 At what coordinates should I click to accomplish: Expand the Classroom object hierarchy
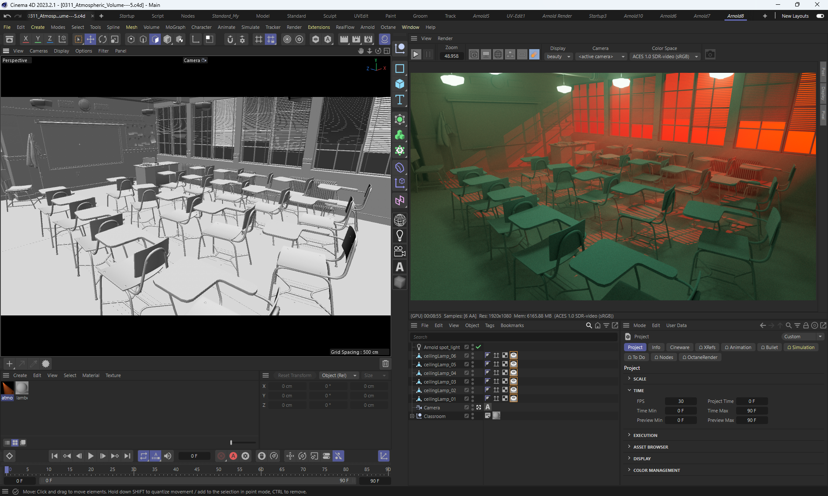(x=412, y=416)
